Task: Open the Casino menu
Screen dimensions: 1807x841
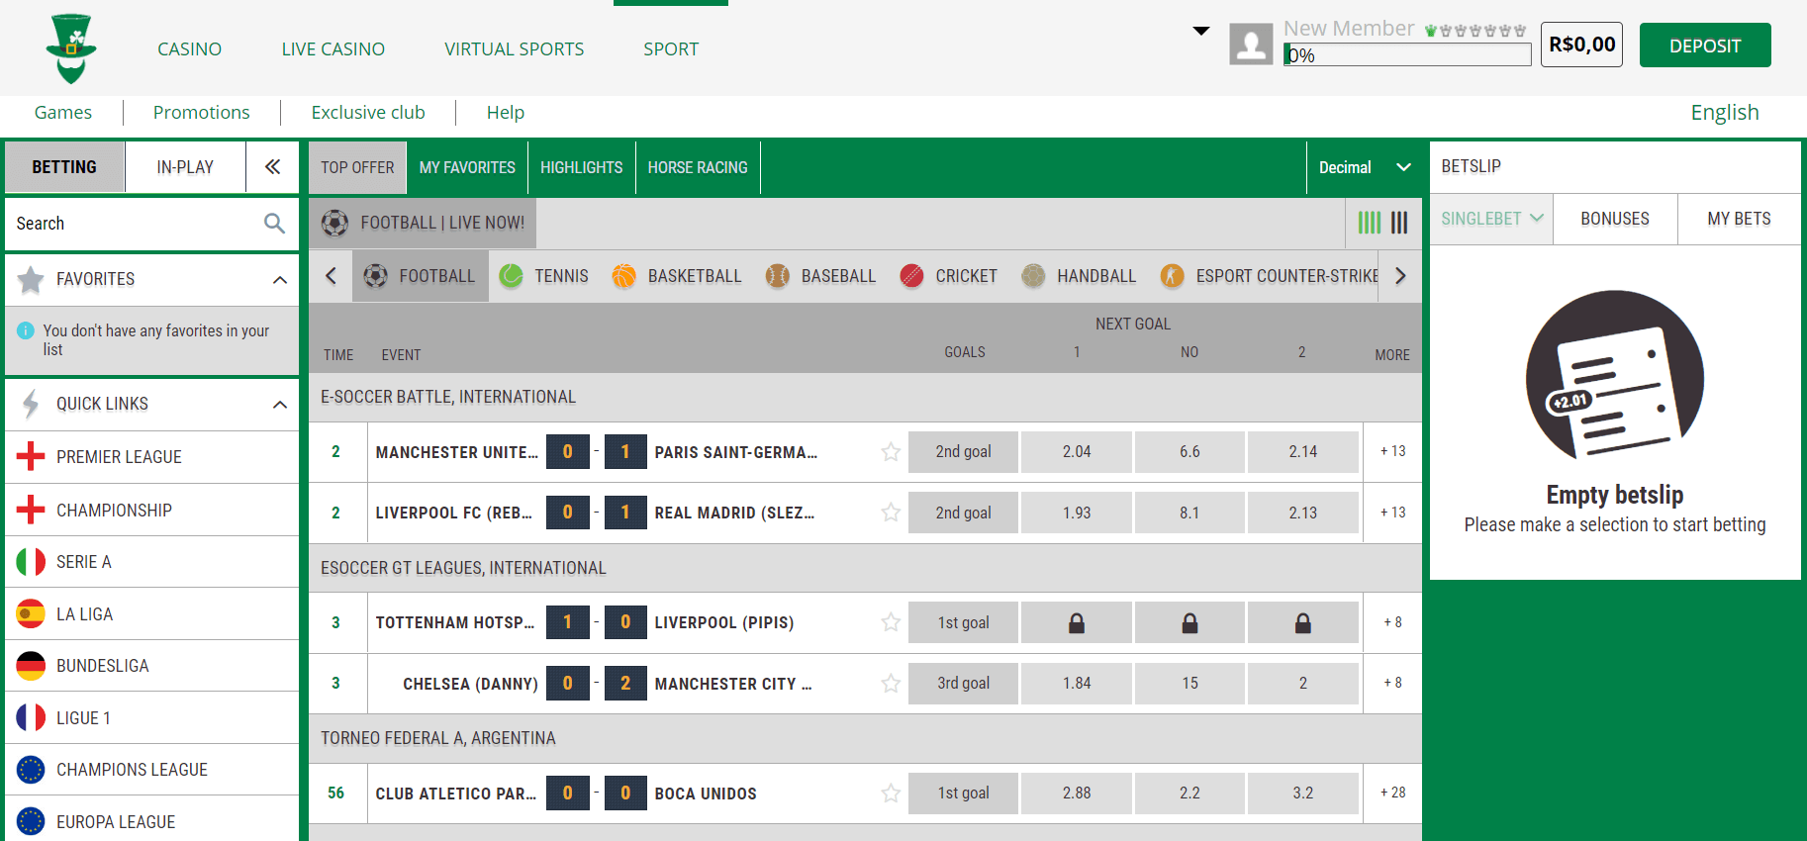Action: [189, 49]
